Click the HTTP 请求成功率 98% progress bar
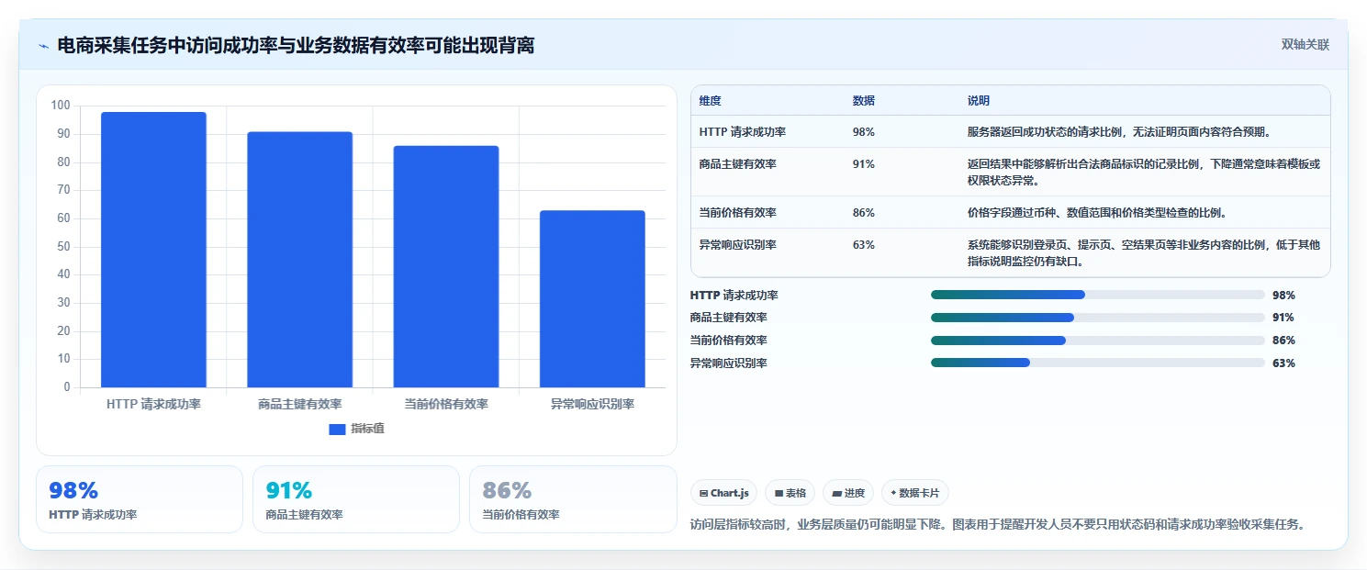 coord(1098,295)
